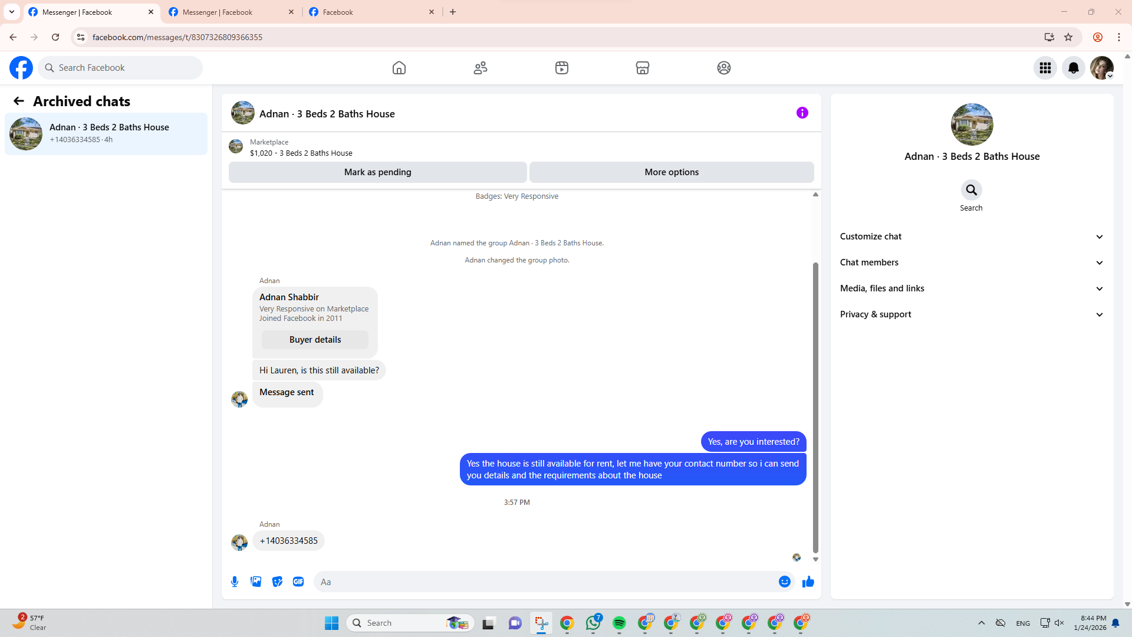This screenshot has height=637, width=1132.
Task: Attach a photo using the image icon
Action: (256, 582)
